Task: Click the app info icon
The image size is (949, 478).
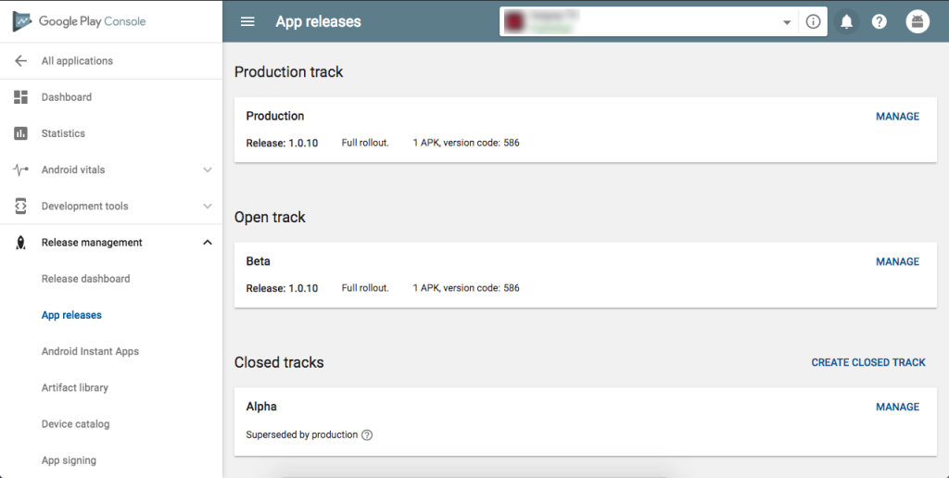Action: pos(814,22)
